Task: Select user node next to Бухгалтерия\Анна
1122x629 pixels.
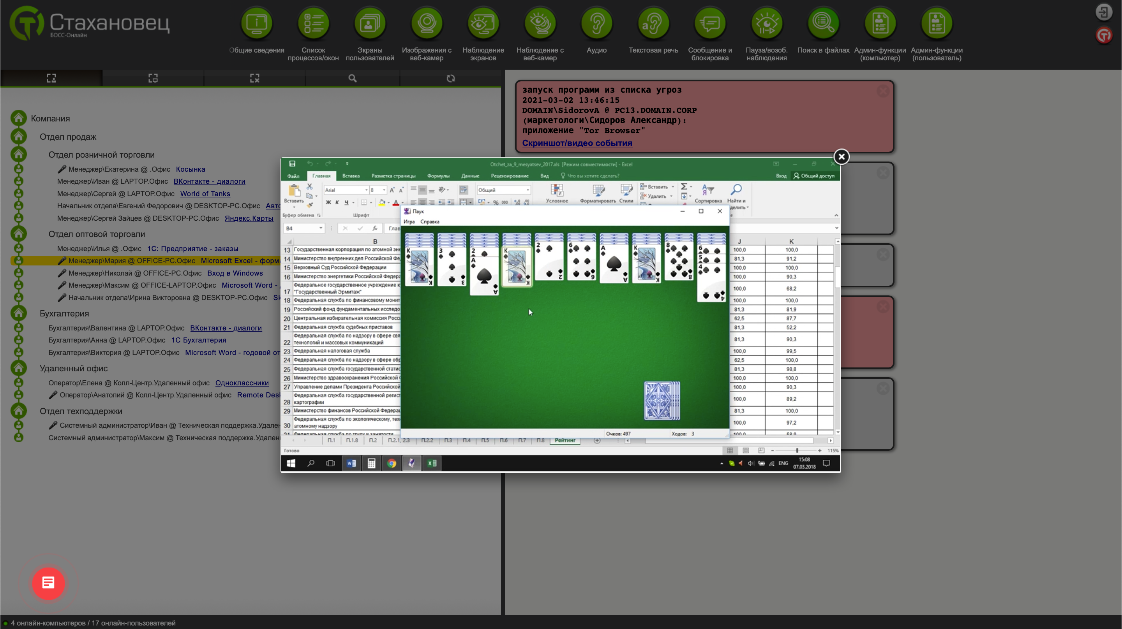Action: point(18,340)
